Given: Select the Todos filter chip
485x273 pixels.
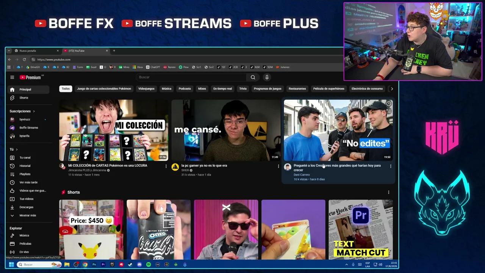Looking at the screenshot, I should (x=66, y=89).
